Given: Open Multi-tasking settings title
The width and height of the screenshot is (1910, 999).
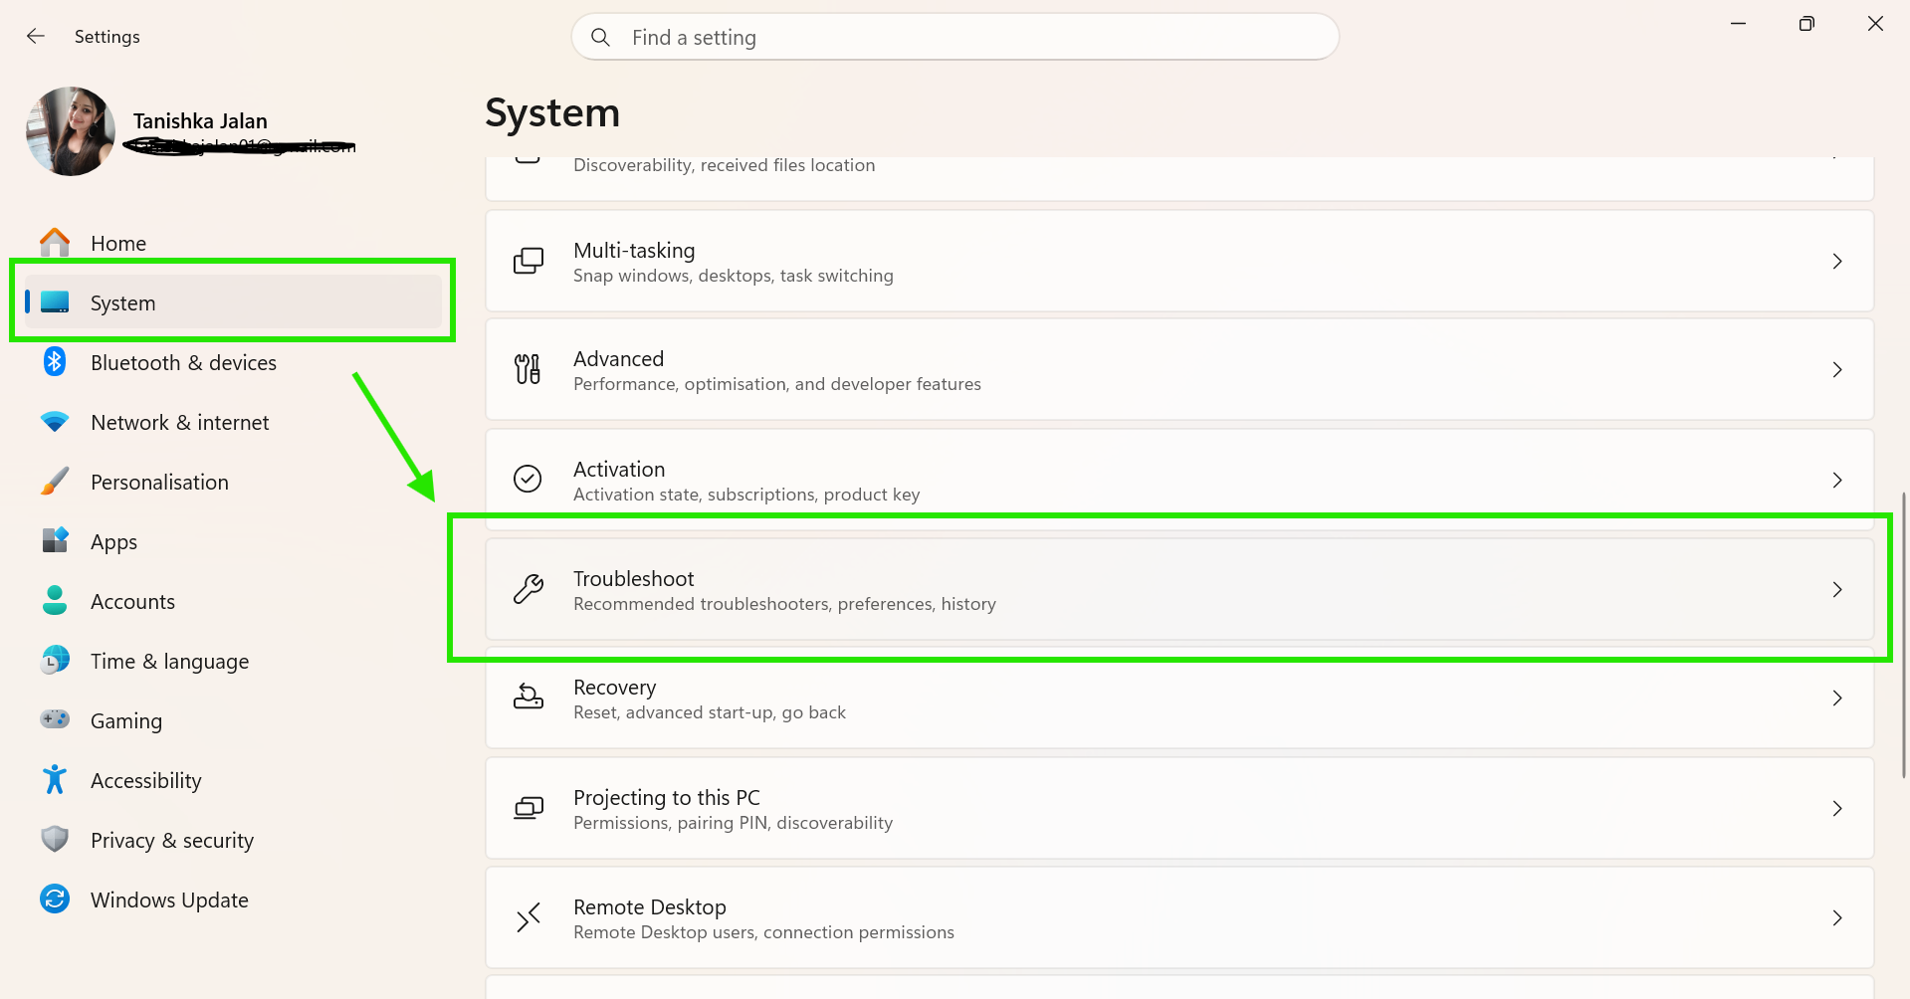Looking at the screenshot, I should (634, 251).
